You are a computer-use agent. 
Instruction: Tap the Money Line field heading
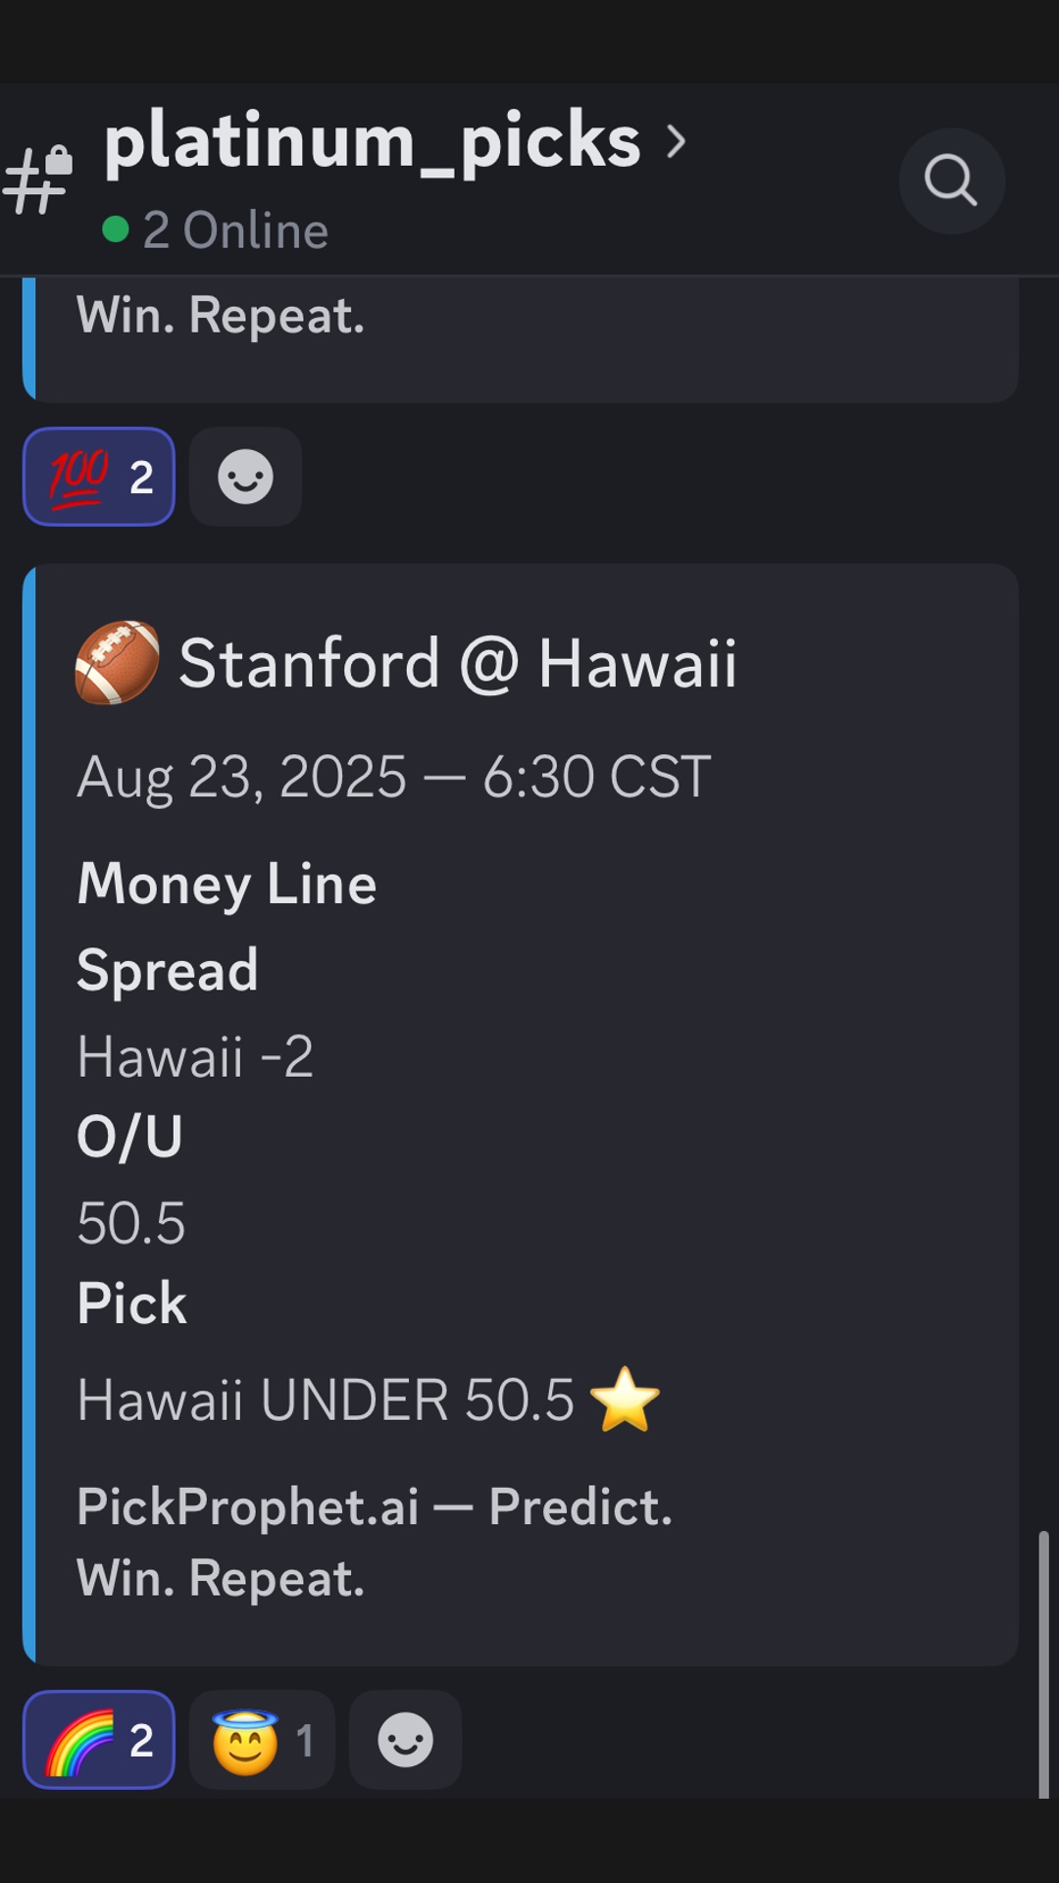point(227,884)
